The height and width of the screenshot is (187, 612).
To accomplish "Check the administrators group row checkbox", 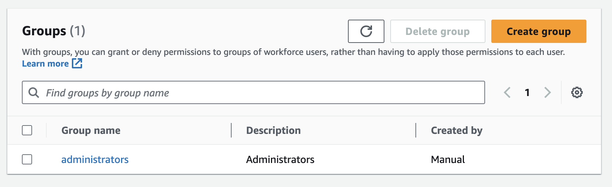I will point(27,159).
